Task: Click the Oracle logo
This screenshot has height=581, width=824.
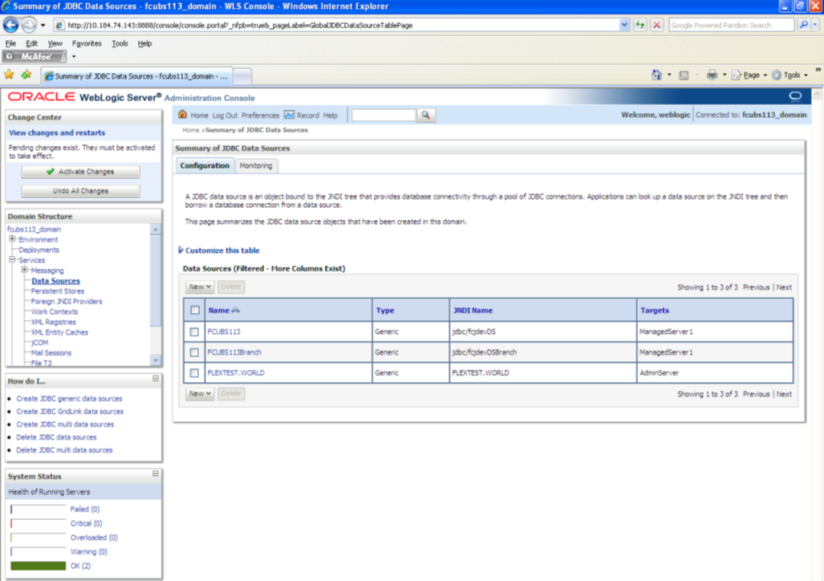Action: point(41,97)
